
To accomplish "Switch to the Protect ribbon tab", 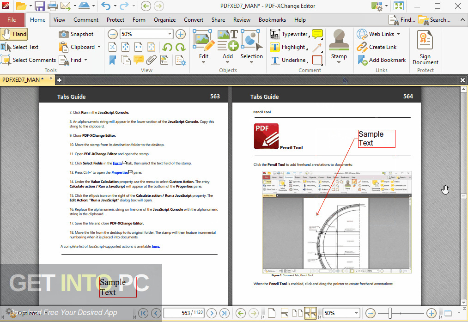I will tap(115, 20).
